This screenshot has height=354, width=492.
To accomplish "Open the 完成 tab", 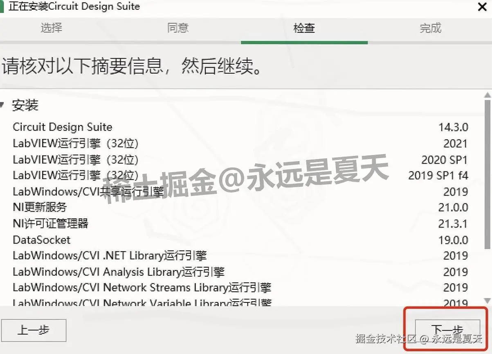I will click(430, 28).
